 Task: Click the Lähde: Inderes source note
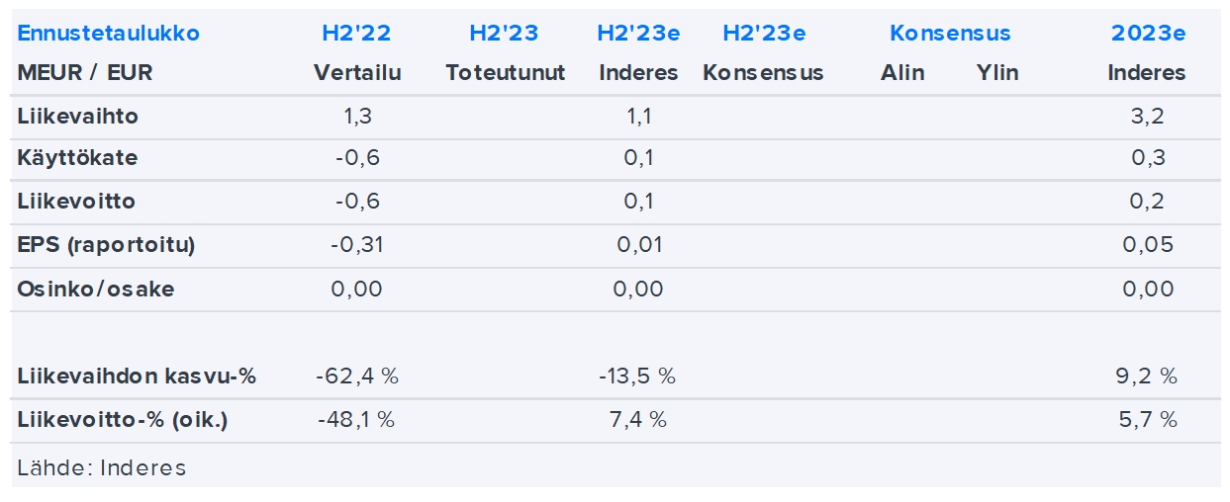pos(102,467)
